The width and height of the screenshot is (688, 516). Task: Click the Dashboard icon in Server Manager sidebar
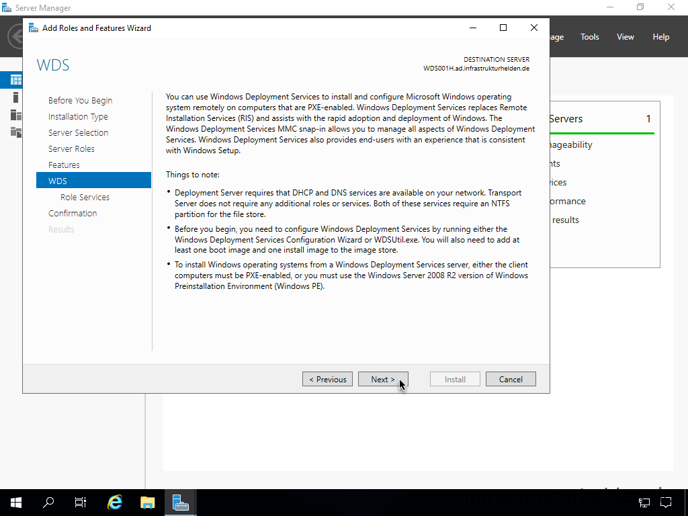(x=16, y=80)
